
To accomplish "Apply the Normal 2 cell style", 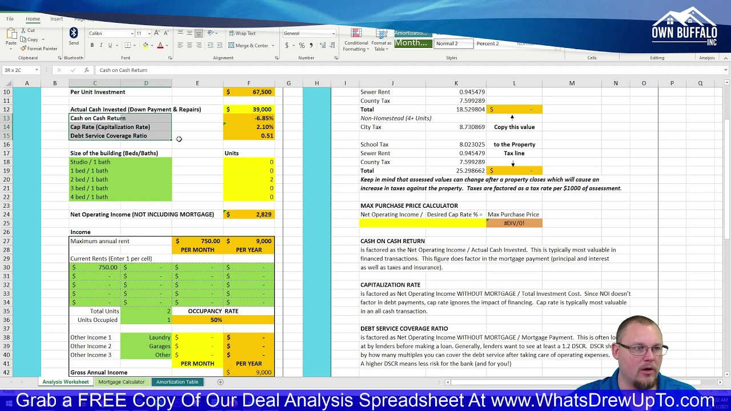I will click(453, 43).
